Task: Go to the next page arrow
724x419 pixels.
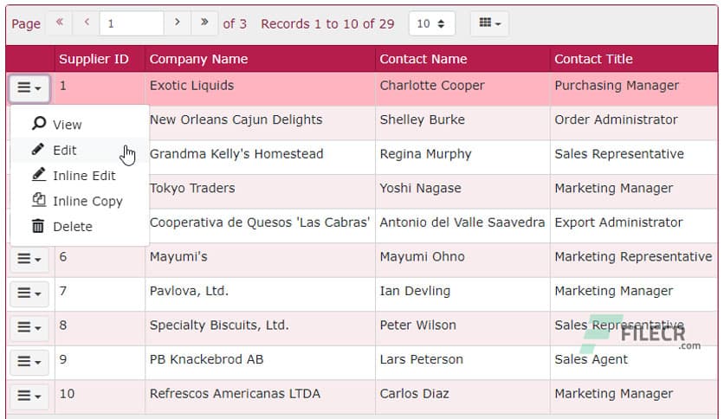Action: coord(177,23)
